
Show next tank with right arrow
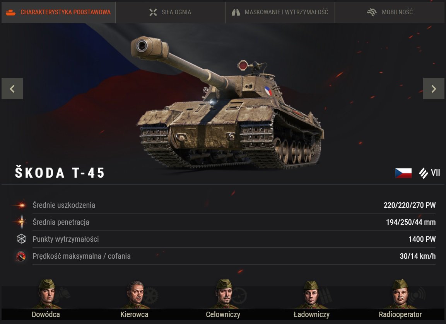(x=434, y=88)
